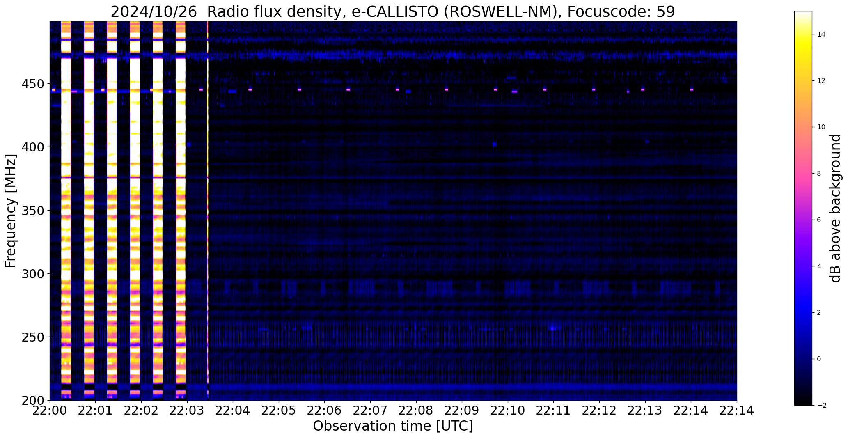The image size is (848, 438).
Task: Select the 22:03 time tick label
Action: pyautogui.click(x=187, y=410)
